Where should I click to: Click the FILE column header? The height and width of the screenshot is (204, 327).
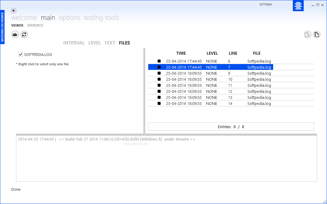coord(257,53)
